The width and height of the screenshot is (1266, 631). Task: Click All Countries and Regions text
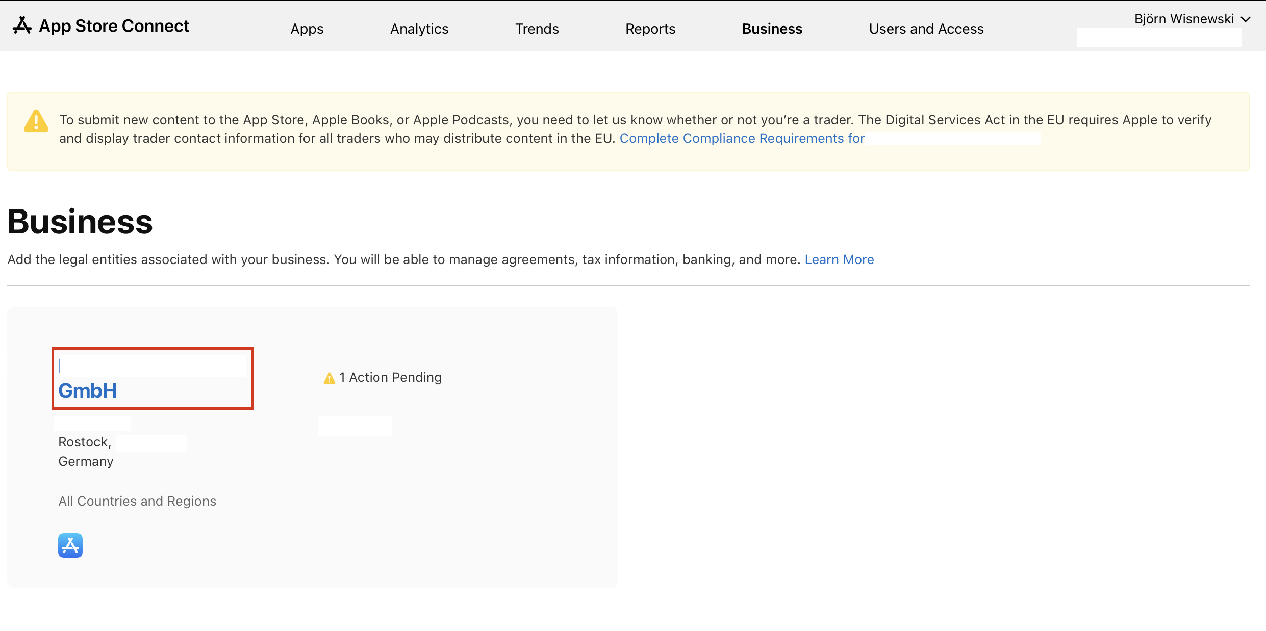point(137,501)
